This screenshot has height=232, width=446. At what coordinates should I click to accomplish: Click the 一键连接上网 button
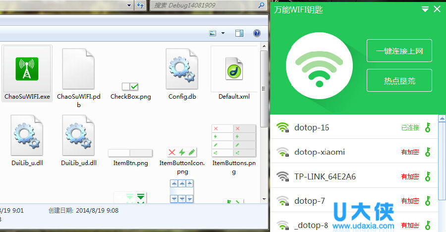point(399,51)
